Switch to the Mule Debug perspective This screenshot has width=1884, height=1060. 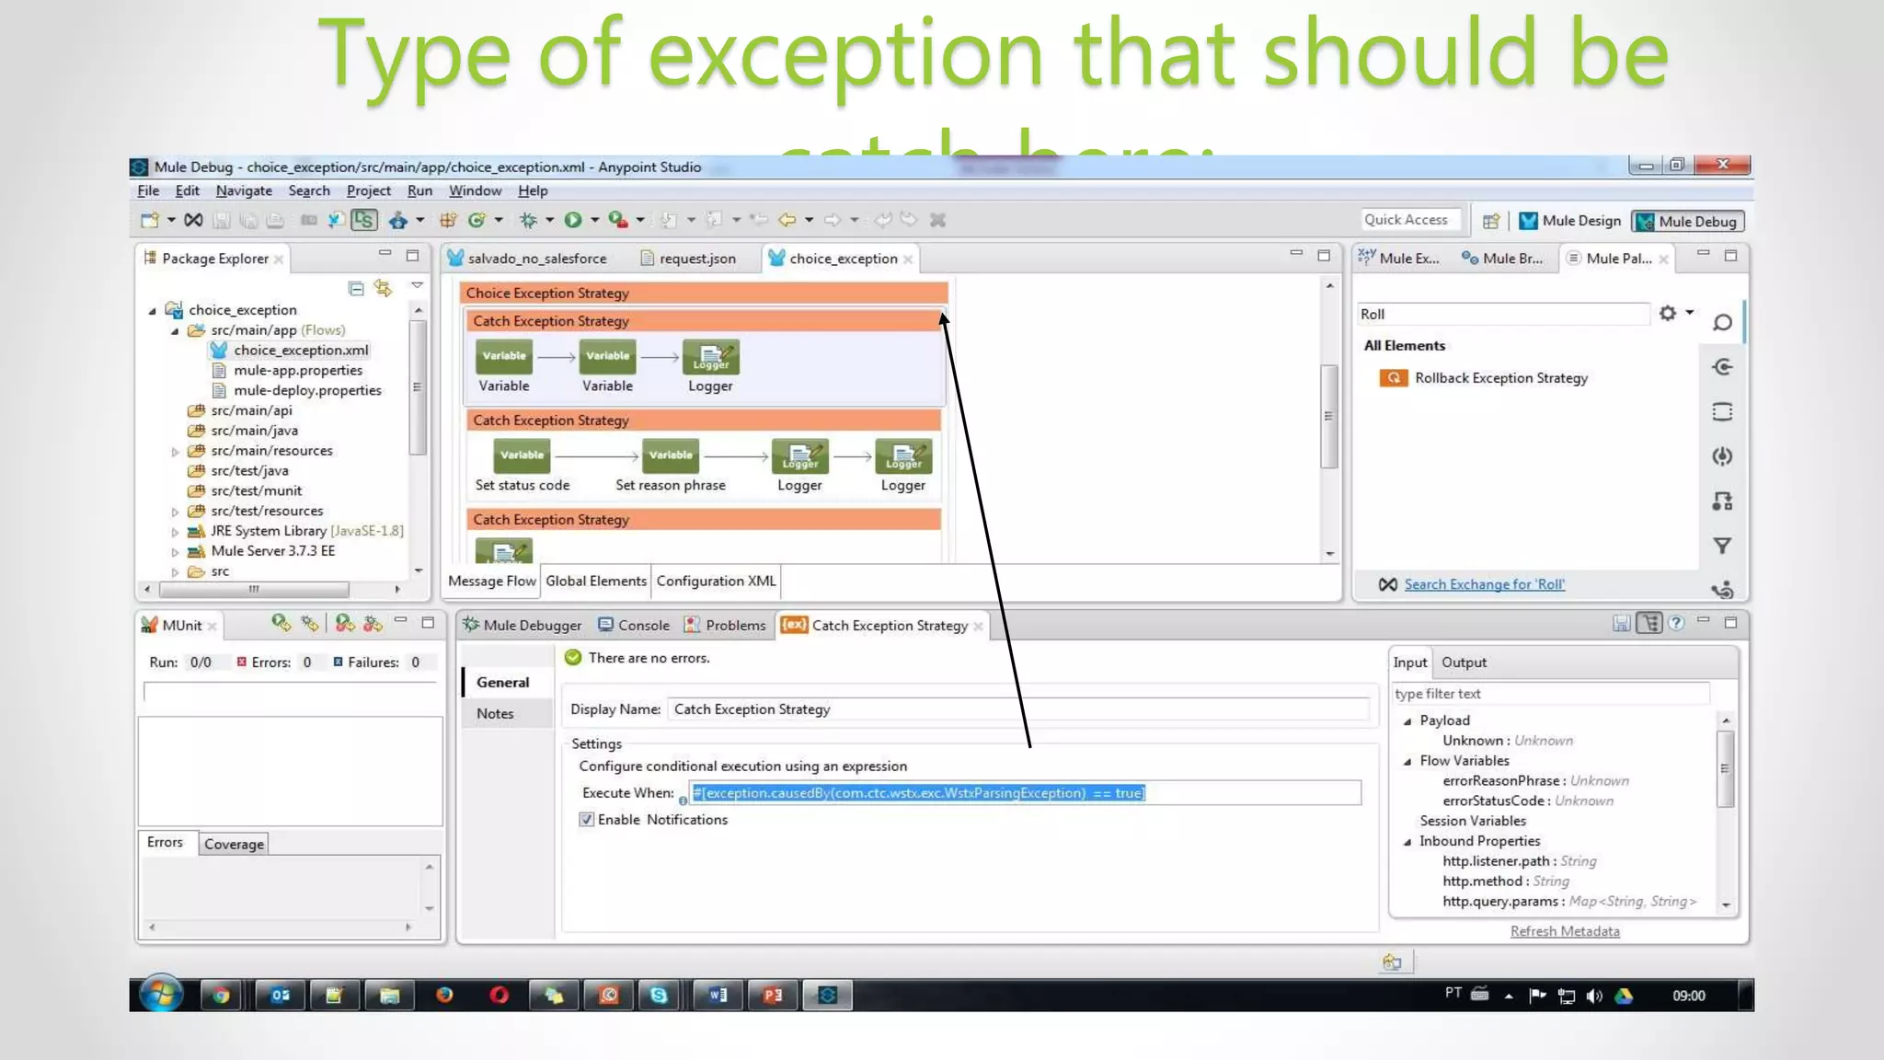tap(1688, 222)
